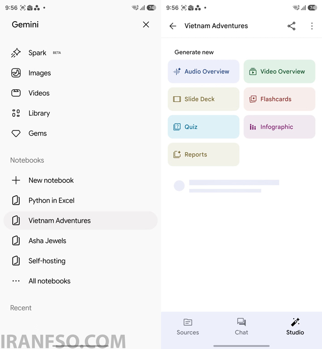Tap the three dots beside All notebooks
Image resolution: width=322 pixels, height=349 pixels.
coord(16,281)
